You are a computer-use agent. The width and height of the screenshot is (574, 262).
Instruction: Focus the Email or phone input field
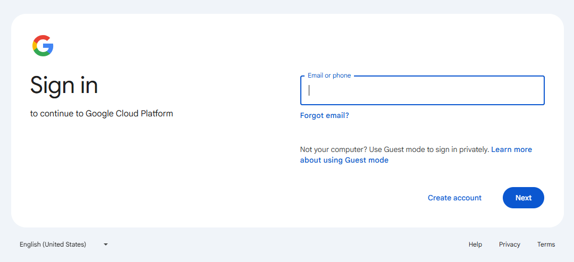pos(422,90)
